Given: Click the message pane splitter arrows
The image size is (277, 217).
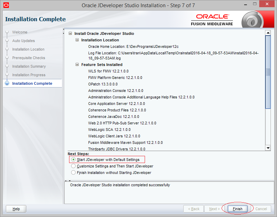Looking at the screenshot, I should pyautogui.click(x=68, y=181).
